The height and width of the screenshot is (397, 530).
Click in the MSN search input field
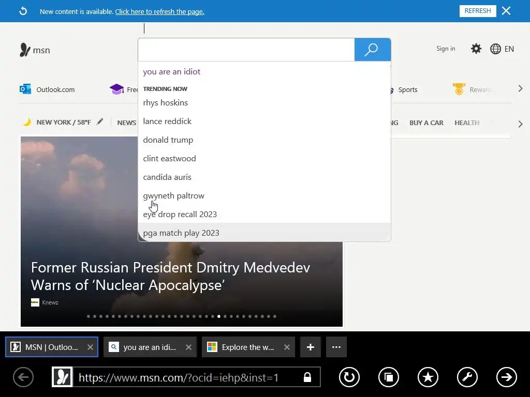[246, 50]
